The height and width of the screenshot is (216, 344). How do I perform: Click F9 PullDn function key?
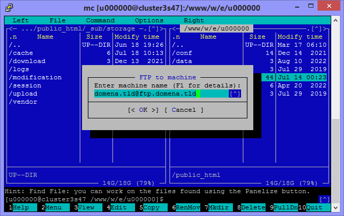(284, 207)
